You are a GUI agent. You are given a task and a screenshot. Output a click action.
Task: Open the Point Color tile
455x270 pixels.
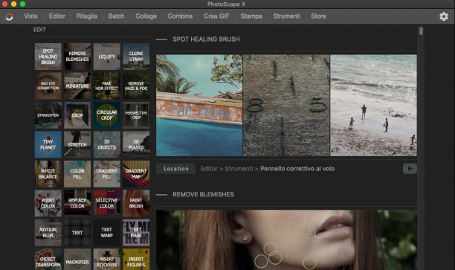coord(48,203)
